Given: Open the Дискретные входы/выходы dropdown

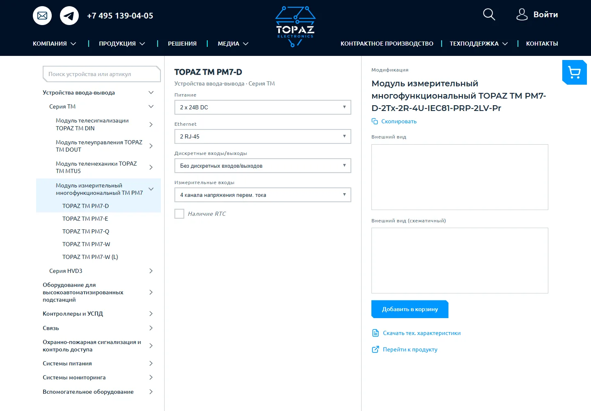Looking at the screenshot, I should pyautogui.click(x=263, y=166).
